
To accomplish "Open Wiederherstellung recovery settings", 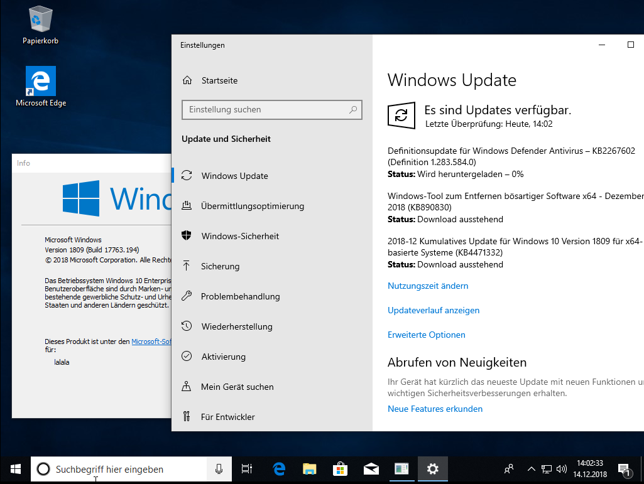I will pos(237,326).
